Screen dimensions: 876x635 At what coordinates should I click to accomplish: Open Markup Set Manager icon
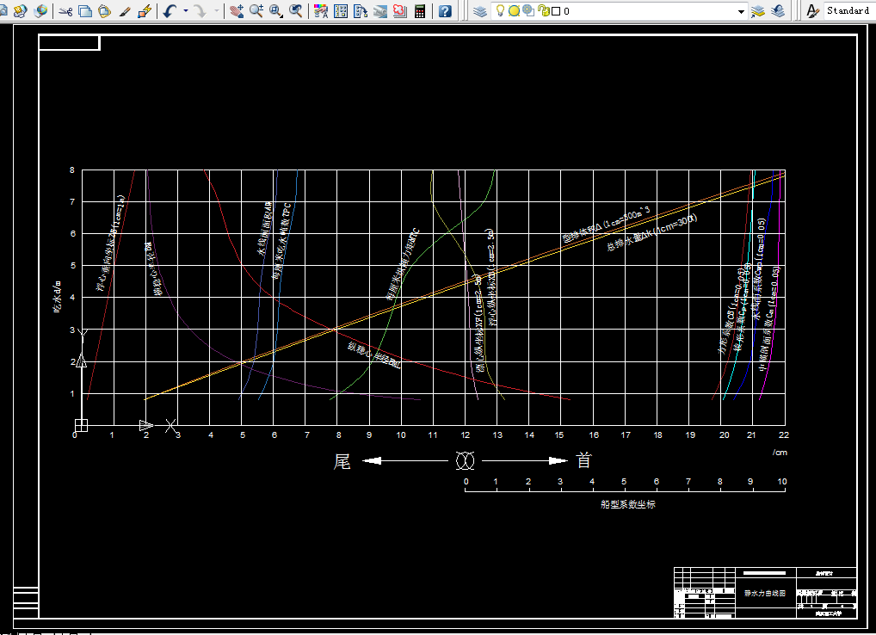[400, 10]
